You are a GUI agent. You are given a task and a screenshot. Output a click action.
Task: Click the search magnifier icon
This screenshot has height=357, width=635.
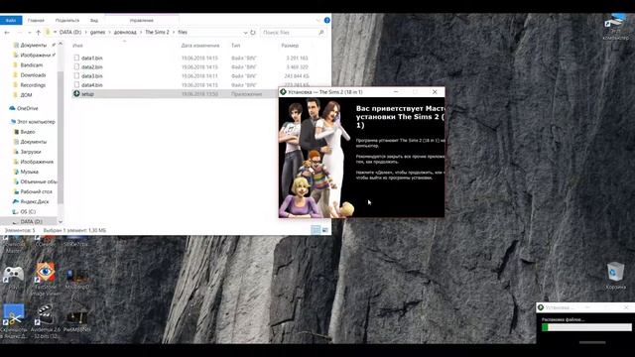point(321,32)
